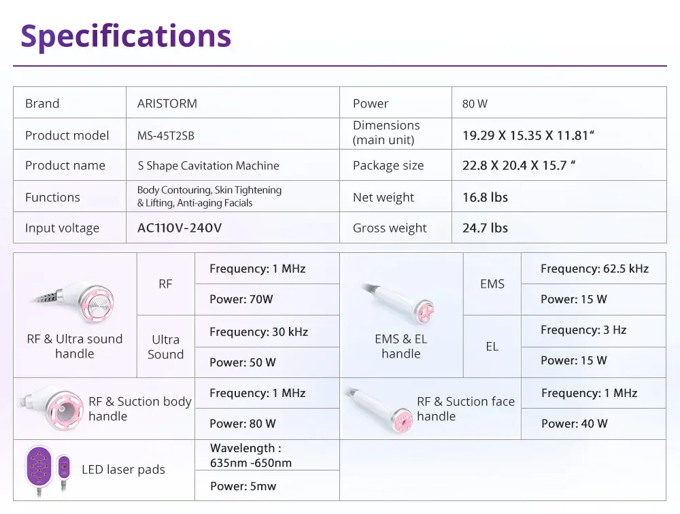Viewport: 680px width, 514px height.
Task: Click the Ultra Sound label cell
Action: tap(166, 347)
